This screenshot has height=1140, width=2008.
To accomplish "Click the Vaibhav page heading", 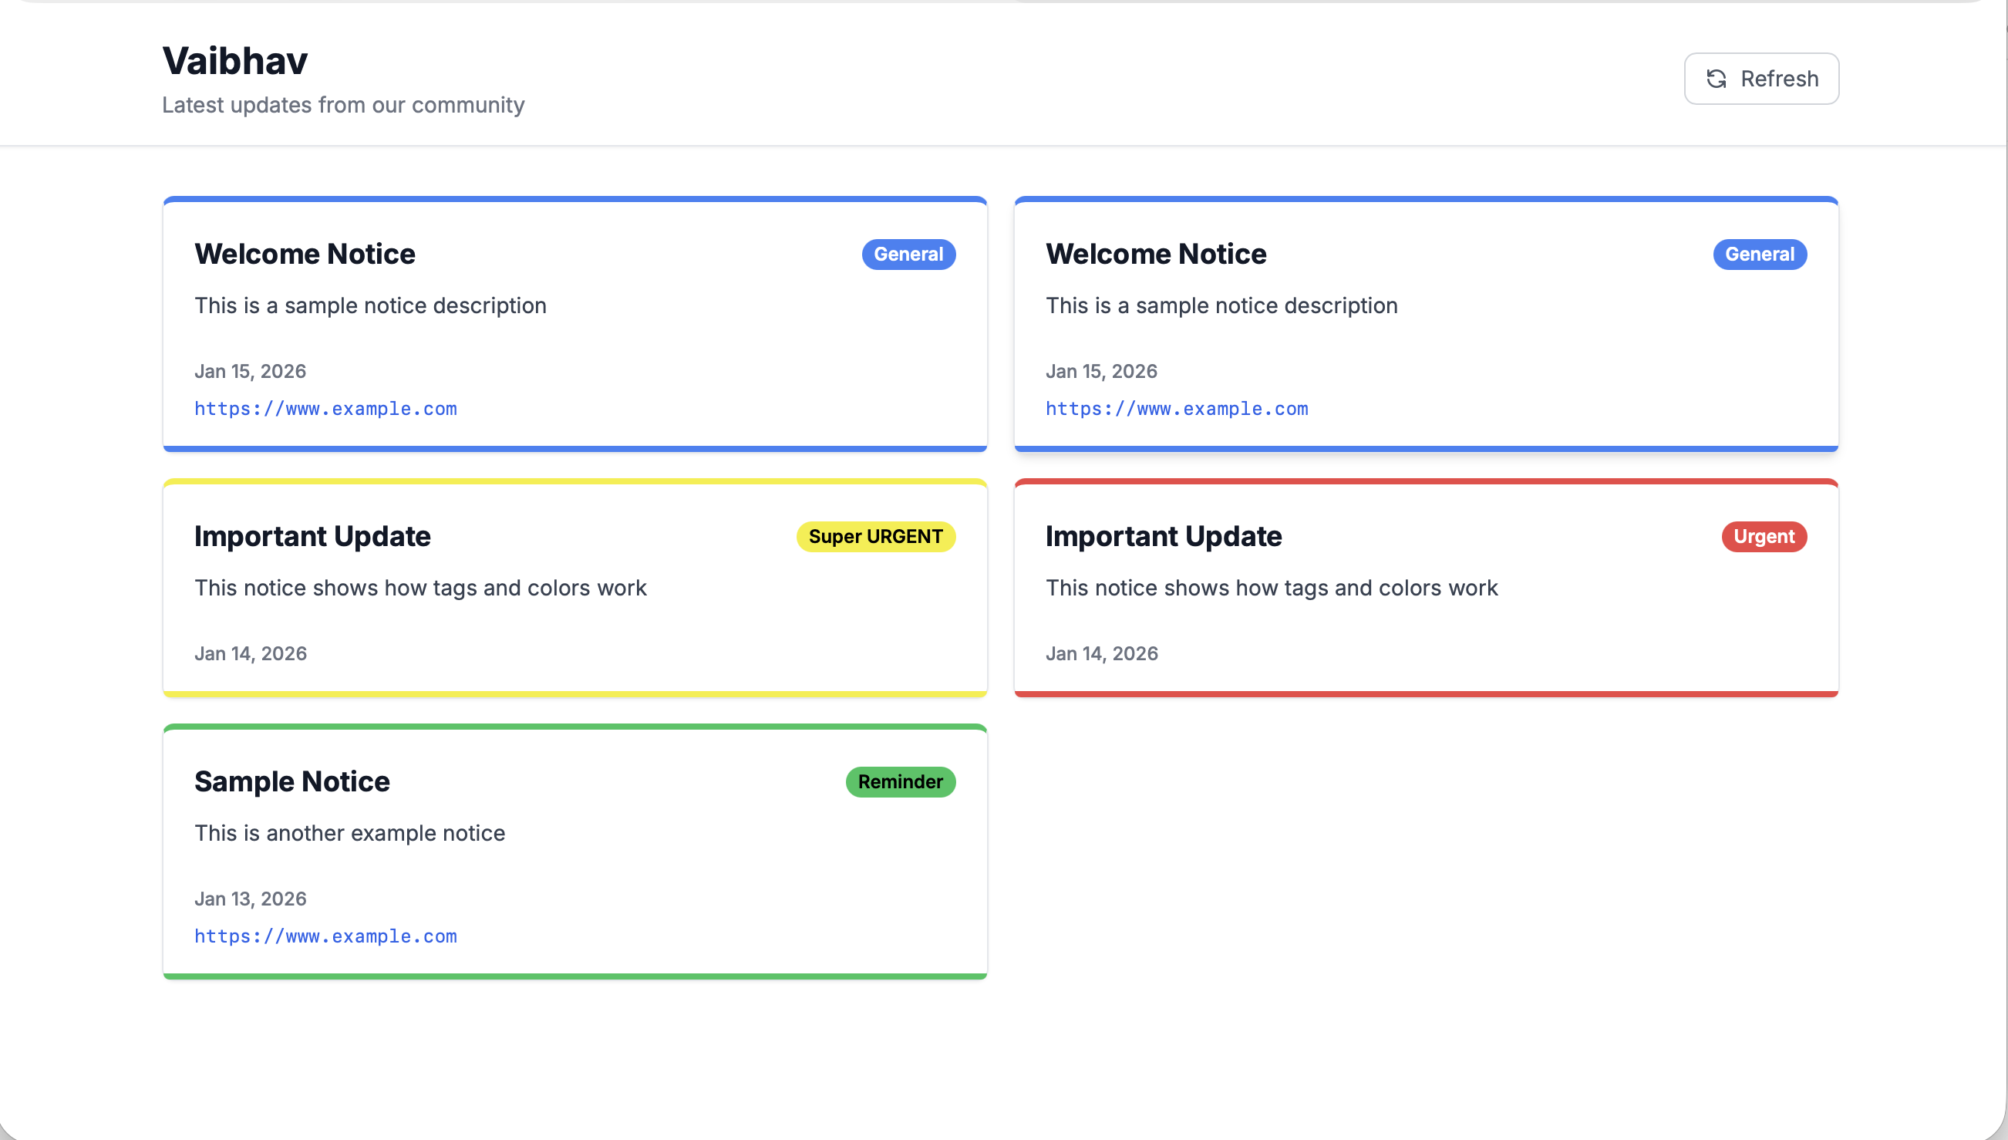I will (x=234, y=61).
